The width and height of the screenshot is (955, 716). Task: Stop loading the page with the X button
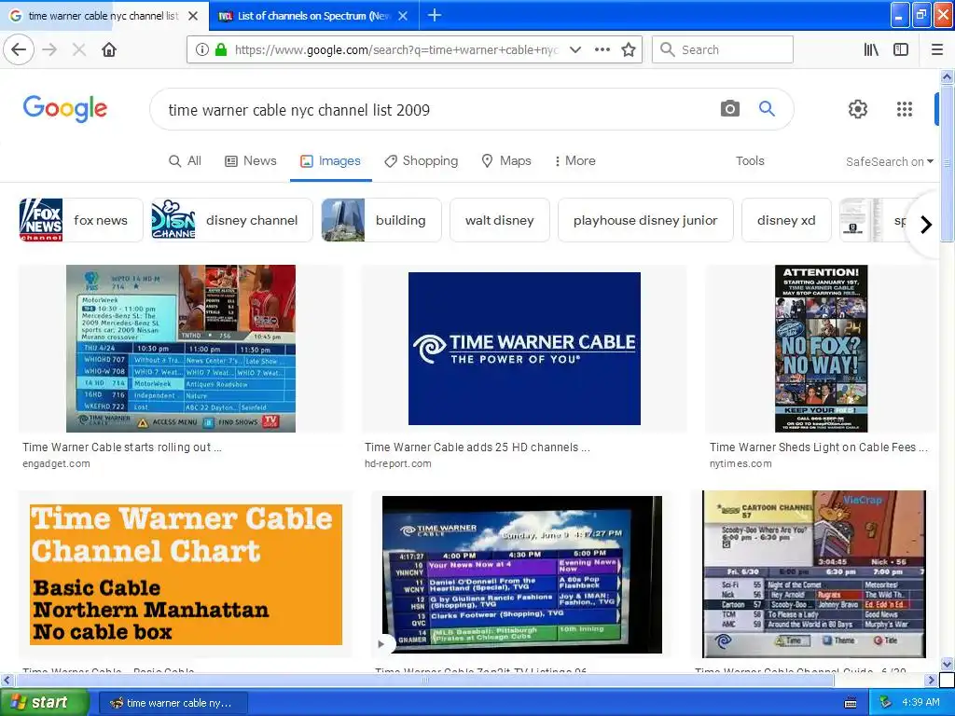pos(79,50)
